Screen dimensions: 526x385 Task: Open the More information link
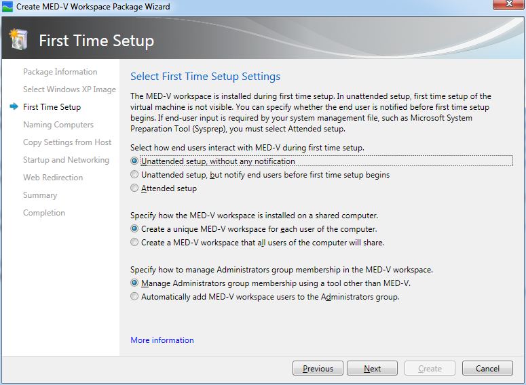[162, 340]
